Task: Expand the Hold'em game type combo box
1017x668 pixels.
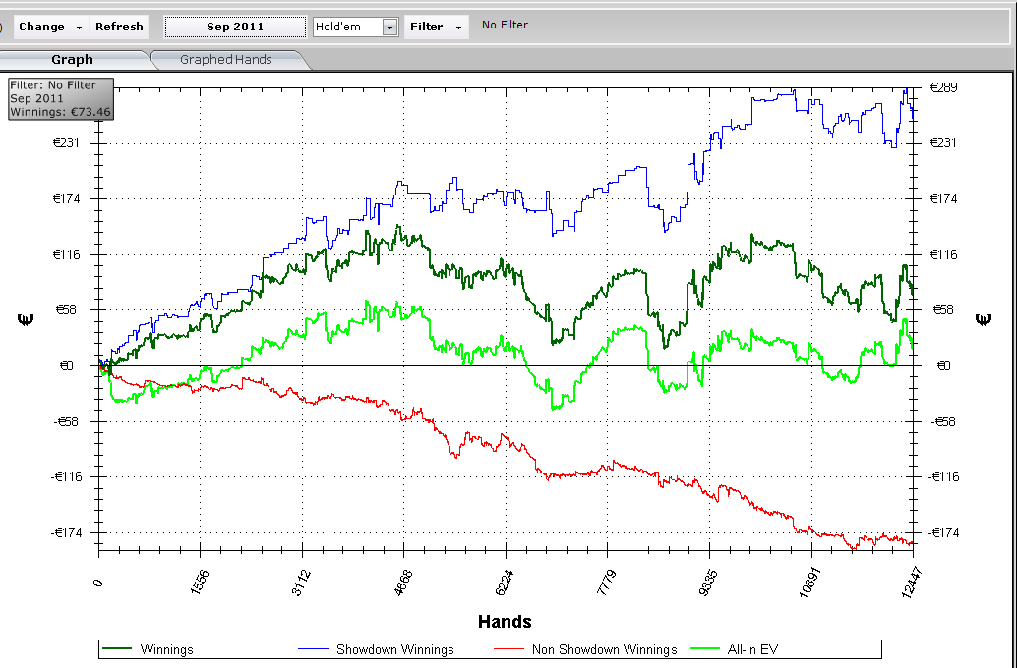Action: (x=389, y=28)
